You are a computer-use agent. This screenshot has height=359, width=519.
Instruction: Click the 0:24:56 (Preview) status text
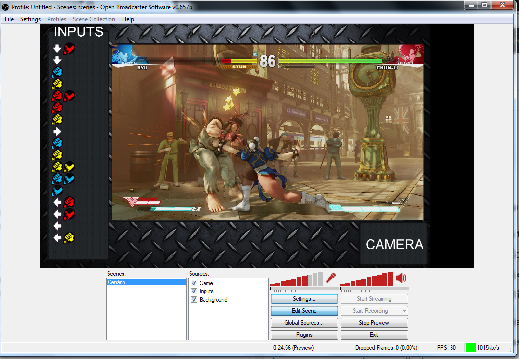pyautogui.click(x=293, y=348)
